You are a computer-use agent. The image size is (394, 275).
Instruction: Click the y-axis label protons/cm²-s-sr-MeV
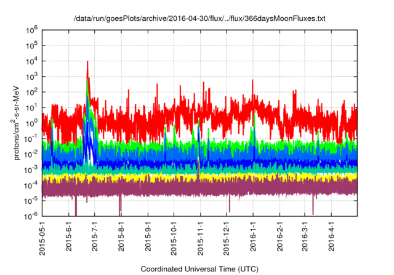point(18,122)
